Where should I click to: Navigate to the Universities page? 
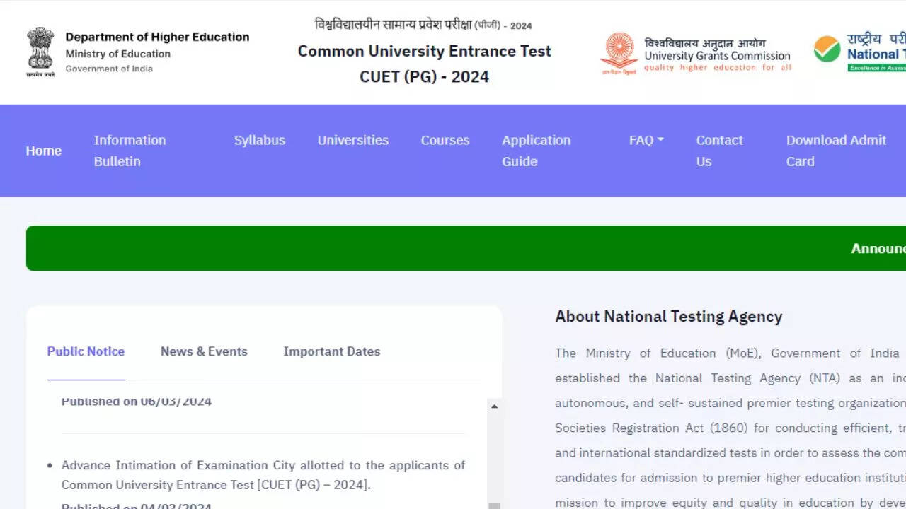tap(352, 140)
